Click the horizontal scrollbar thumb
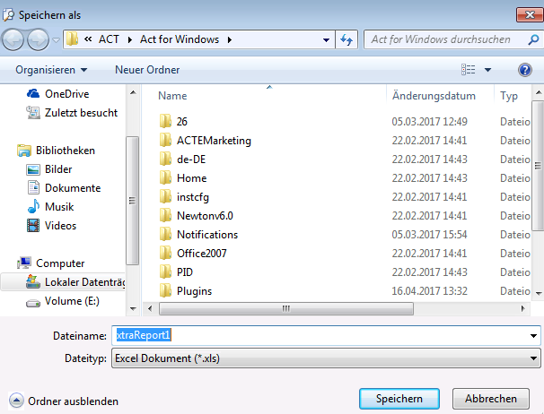This screenshot has width=544, height=414. click(x=286, y=308)
